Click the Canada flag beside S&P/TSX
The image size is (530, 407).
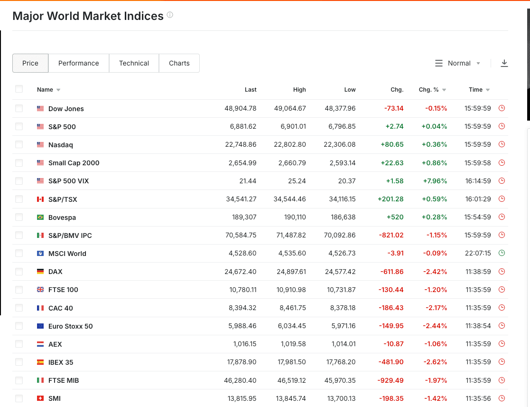tap(40, 199)
